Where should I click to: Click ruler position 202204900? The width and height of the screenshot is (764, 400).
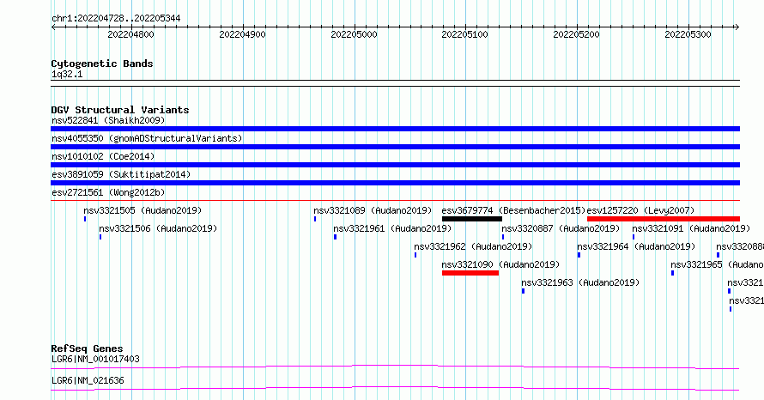click(242, 34)
